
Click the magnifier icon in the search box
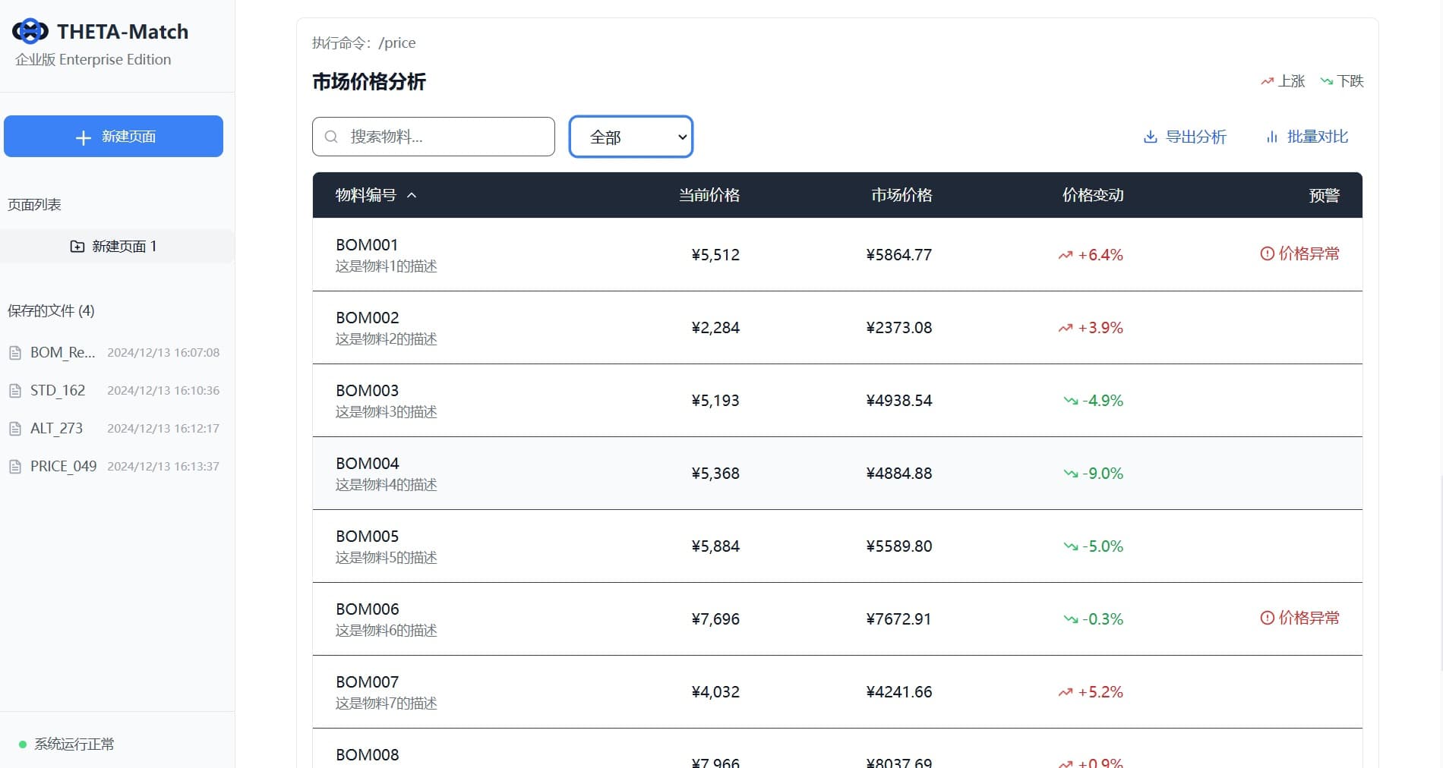[x=331, y=137]
